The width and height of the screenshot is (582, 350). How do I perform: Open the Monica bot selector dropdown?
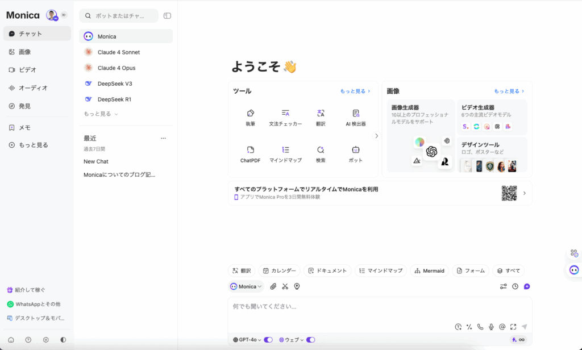(x=246, y=286)
